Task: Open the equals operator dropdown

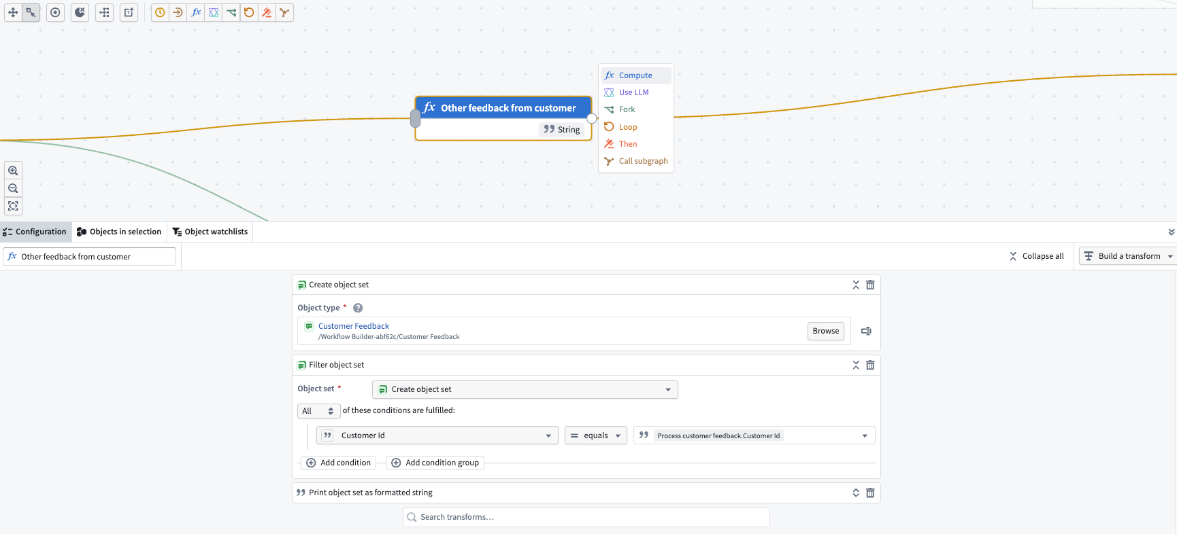Action: (596, 435)
